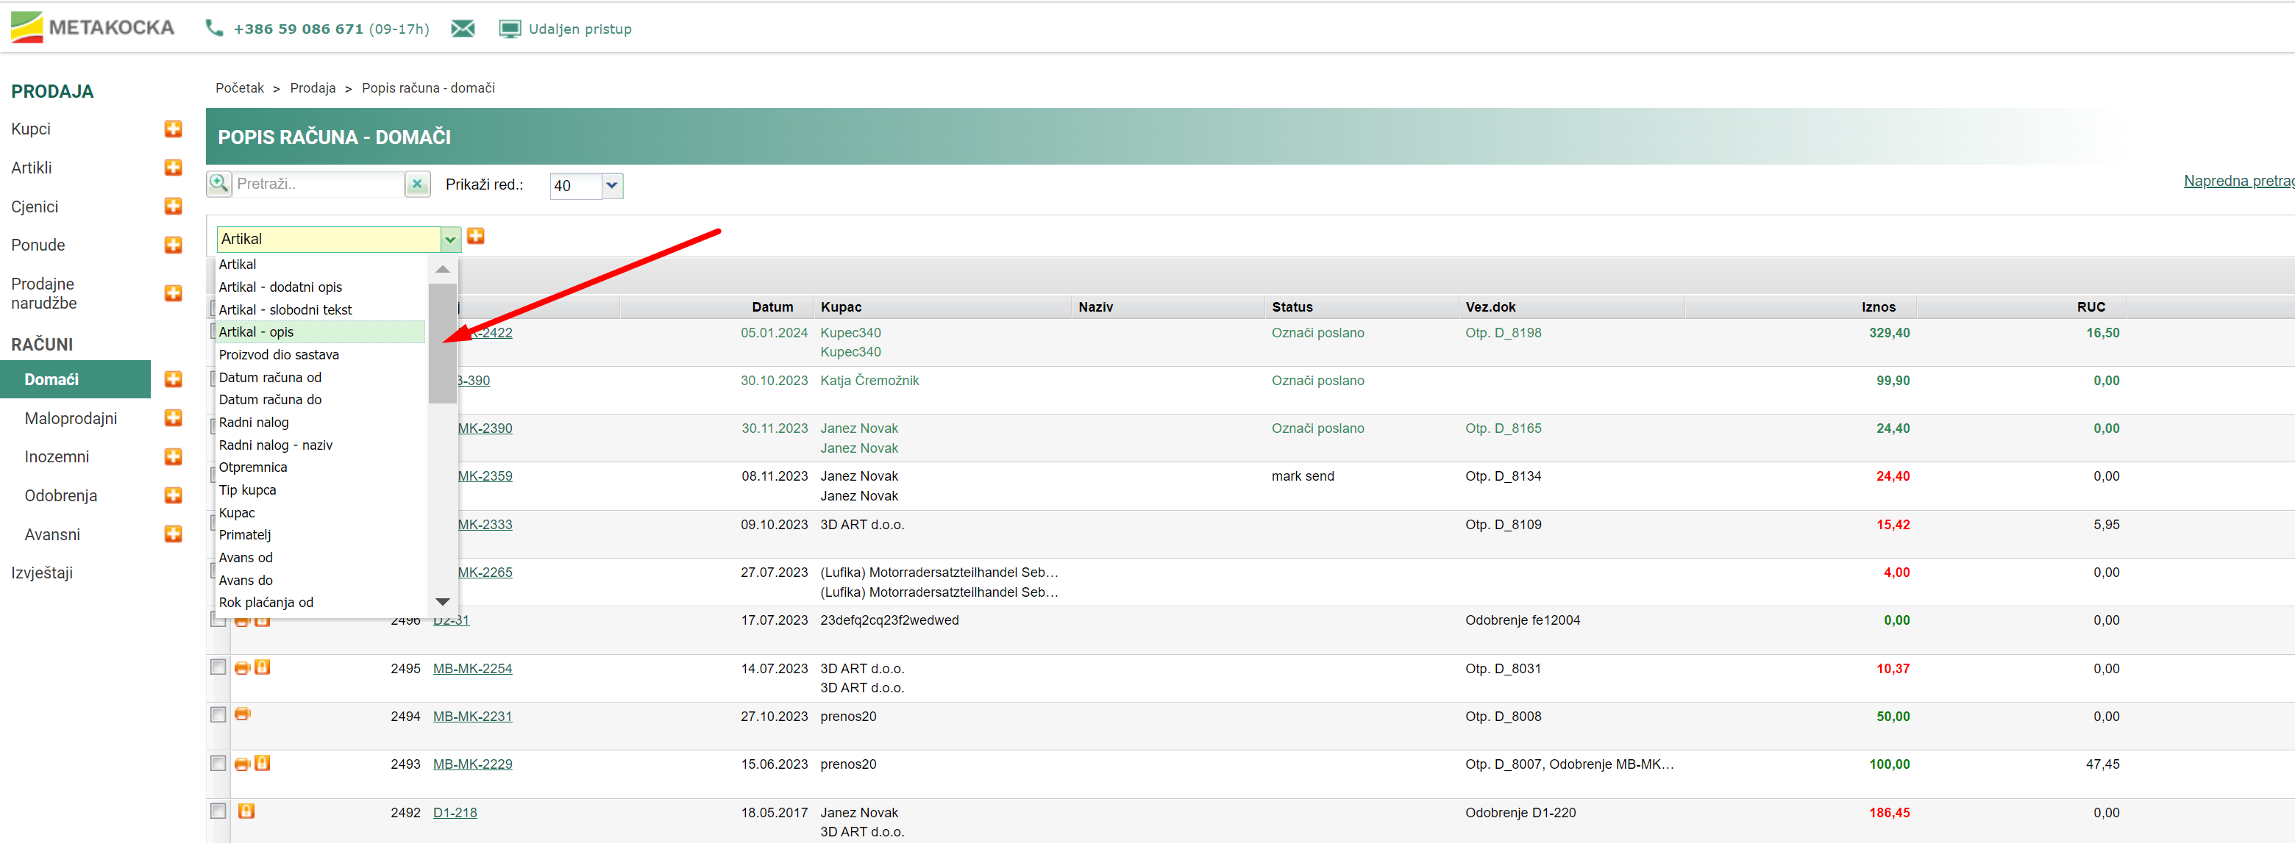
Task: Click the plus icon beside the Artikal filter
Action: (476, 236)
